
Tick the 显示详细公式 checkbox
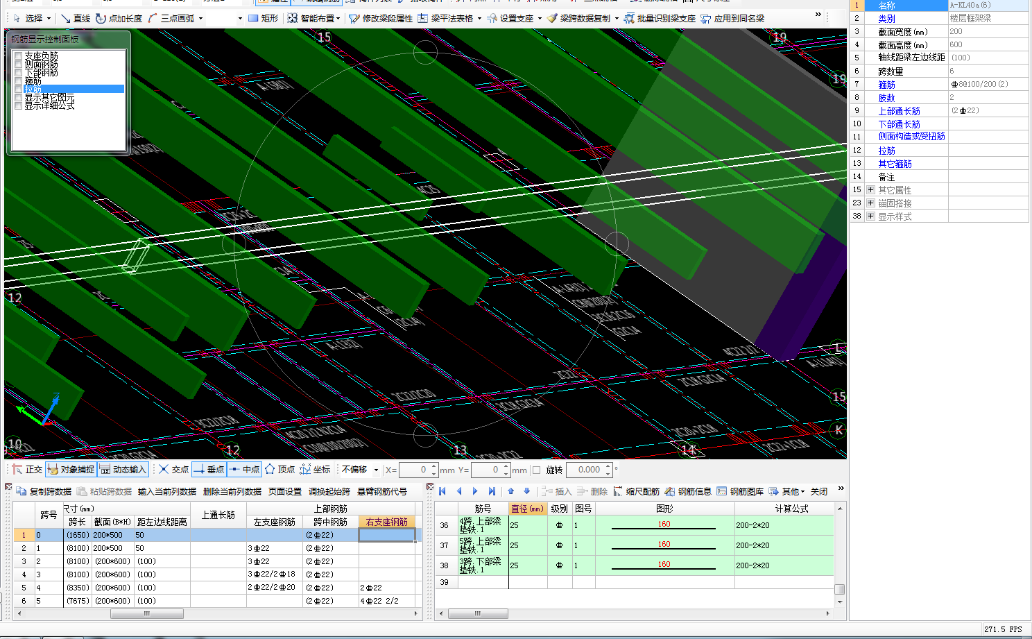pos(19,106)
